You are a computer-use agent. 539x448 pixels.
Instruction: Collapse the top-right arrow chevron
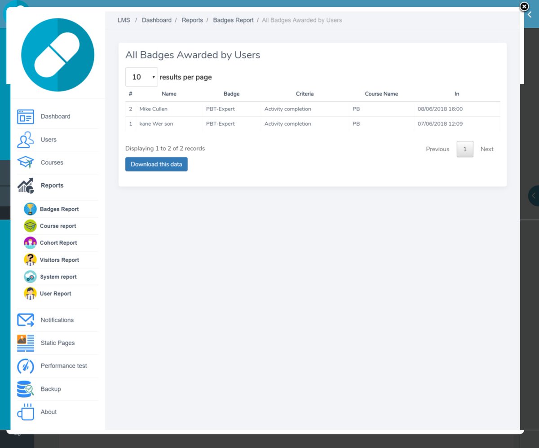click(x=530, y=14)
